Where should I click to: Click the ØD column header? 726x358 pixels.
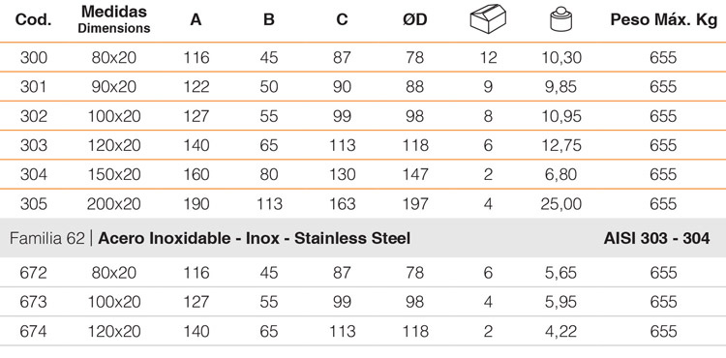415,20
